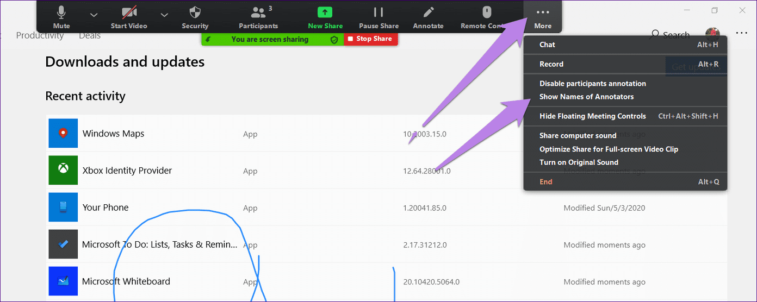Switch to the Deals tab
The width and height of the screenshot is (757, 302).
pyautogui.click(x=90, y=35)
